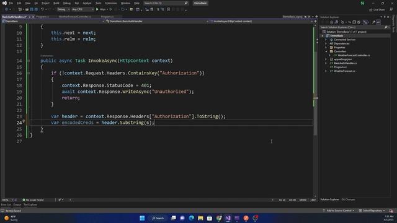Click the Save All toolbar icon
Viewport: 397px width, 223px height.
pos(36,9)
